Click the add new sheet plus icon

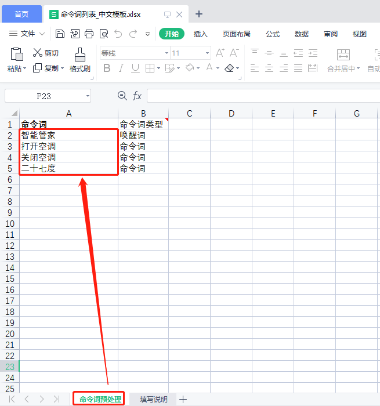(183, 399)
